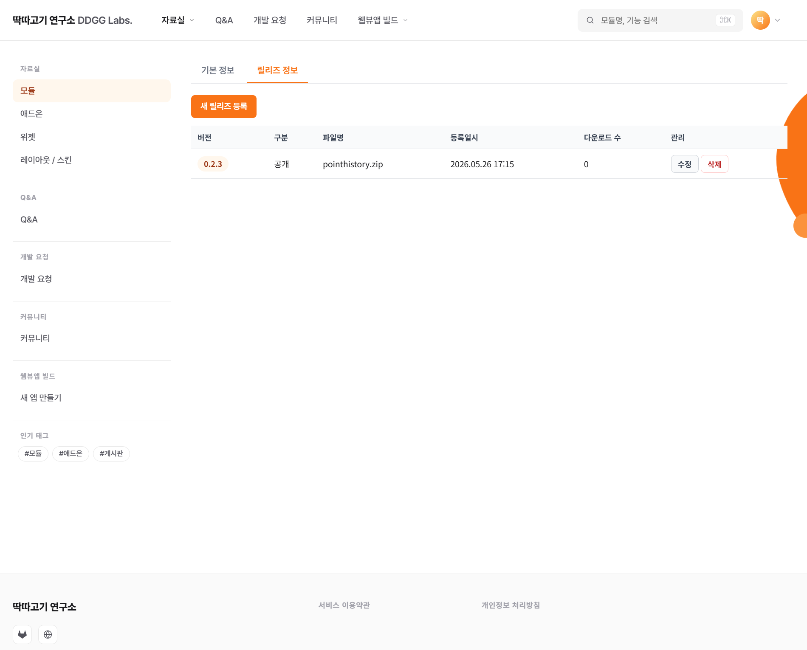
Task: Open Q&A from the sidebar
Action: pyautogui.click(x=92, y=219)
